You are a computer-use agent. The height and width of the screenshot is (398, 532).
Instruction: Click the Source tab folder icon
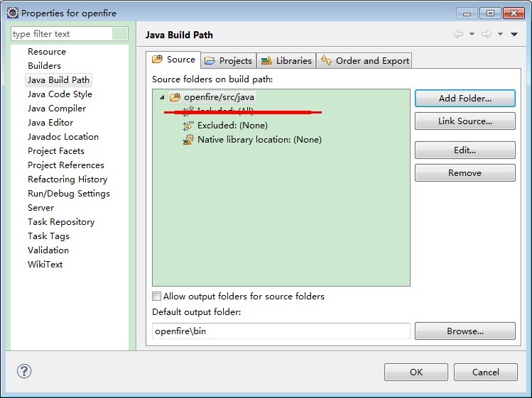pyautogui.click(x=157, y=60)
